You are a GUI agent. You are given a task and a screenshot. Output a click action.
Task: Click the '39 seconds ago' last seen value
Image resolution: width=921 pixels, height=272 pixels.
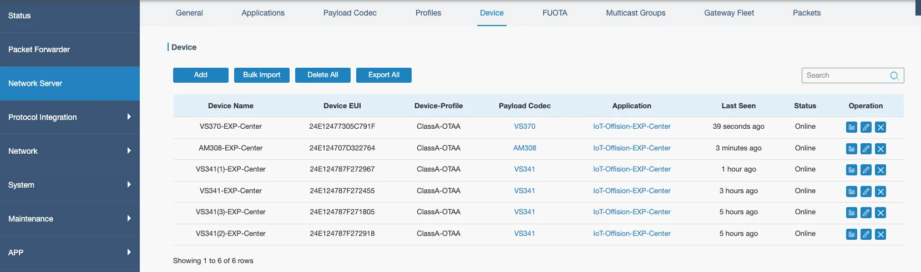pyautogui.click(x=738, y=127)
